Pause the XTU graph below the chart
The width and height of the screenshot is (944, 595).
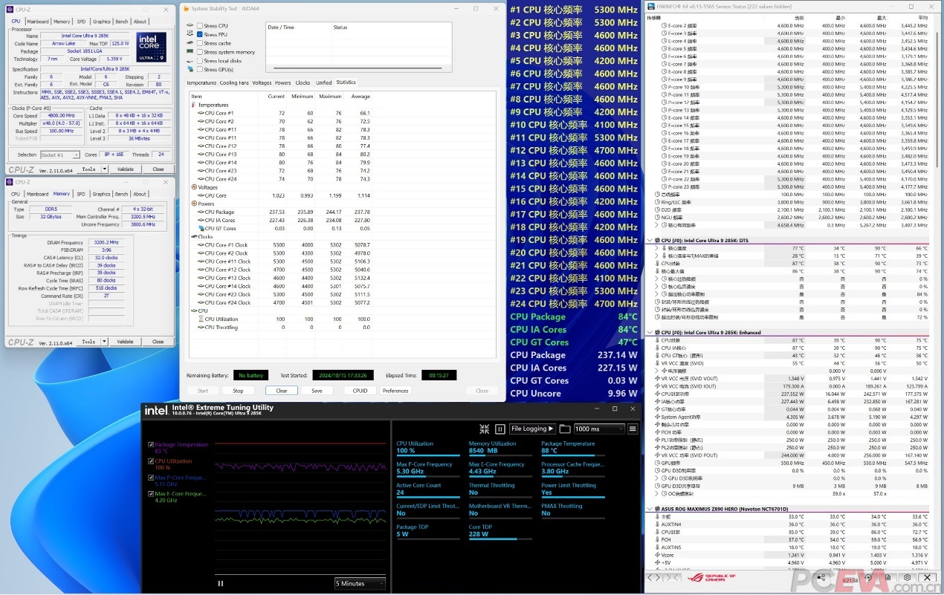tap(221, 583)
